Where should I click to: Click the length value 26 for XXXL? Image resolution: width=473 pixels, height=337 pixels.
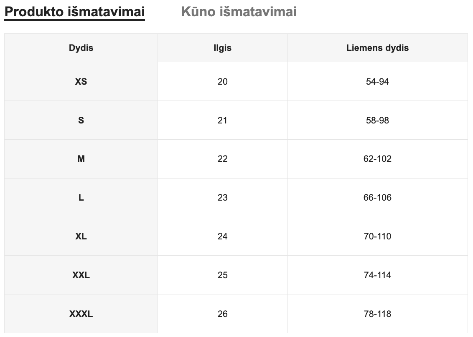[222, 314]
